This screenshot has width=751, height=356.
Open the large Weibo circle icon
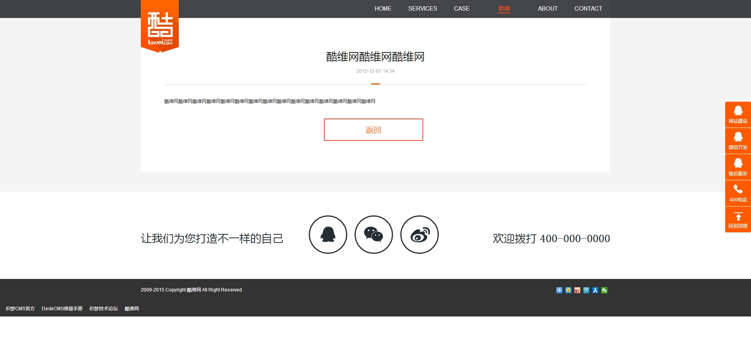click(x=419, y=235)
